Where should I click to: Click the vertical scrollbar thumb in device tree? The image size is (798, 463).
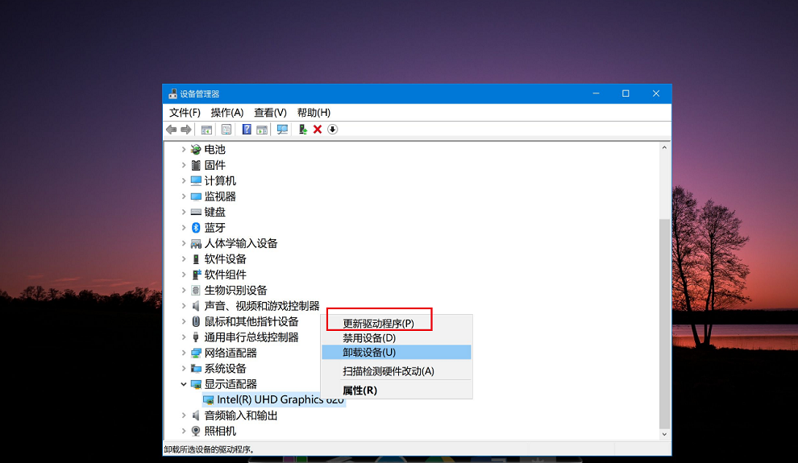664,324
